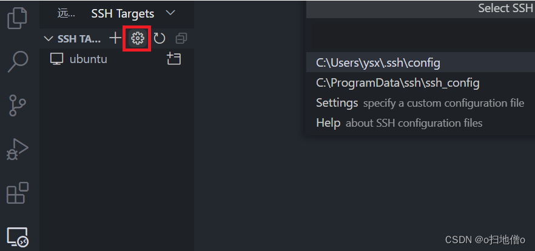Open the Search view in activity bar
535x251 pixels.
18,61
